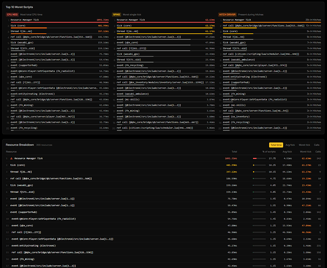Switch to the Worst tick tab button
The image size is (327, 268).
coord(304,145)
